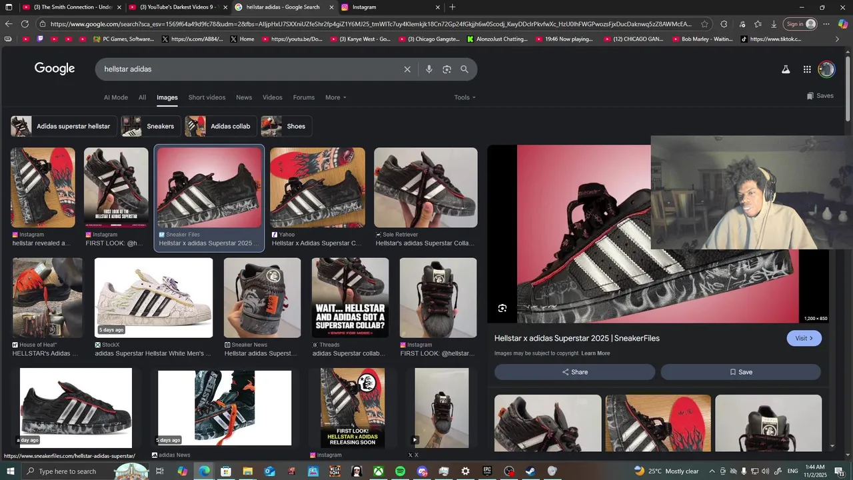Select the Adidas collab filter chip
The width and height of the screenshot is (853, 480).
click(221, 126)
